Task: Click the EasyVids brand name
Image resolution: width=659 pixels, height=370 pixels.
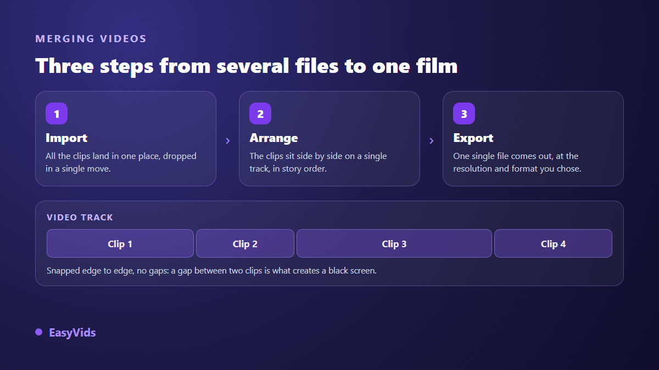Action: click(72, 333)
